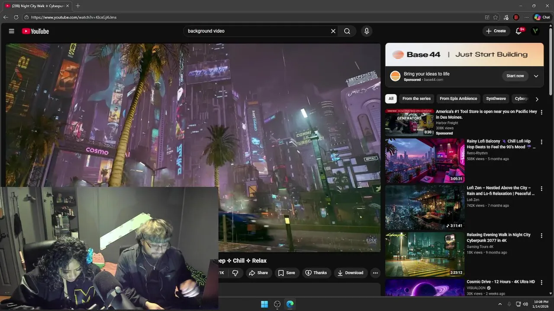Screen dimensions: 554x311
Task: Click Start now on Base 44 ad
Action: coord(515,76)
